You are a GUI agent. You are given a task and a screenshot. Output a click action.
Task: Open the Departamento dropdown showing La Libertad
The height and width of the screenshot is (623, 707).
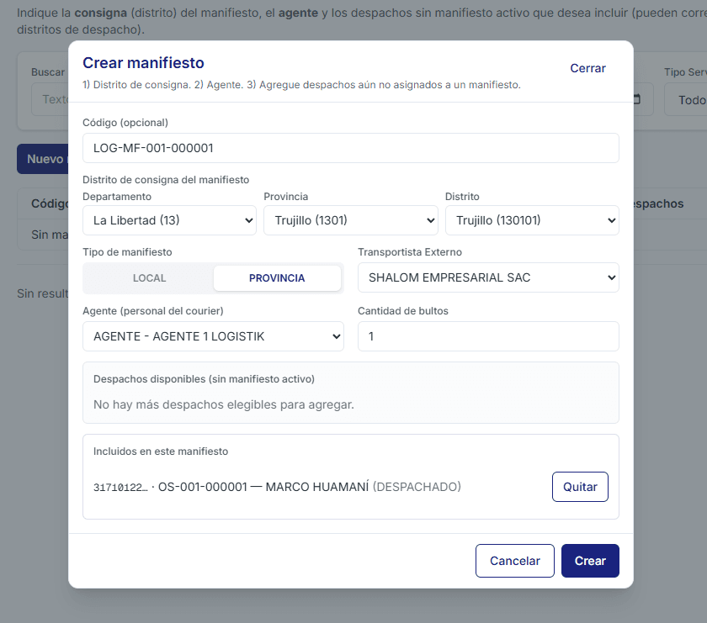(x=169, y=220)
